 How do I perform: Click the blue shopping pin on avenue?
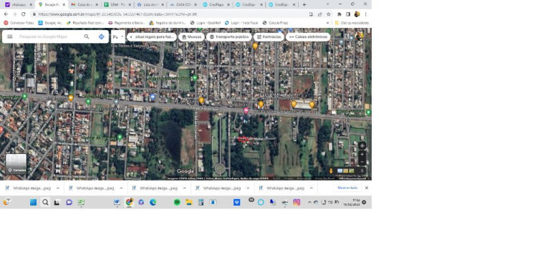tap(153, 97)
